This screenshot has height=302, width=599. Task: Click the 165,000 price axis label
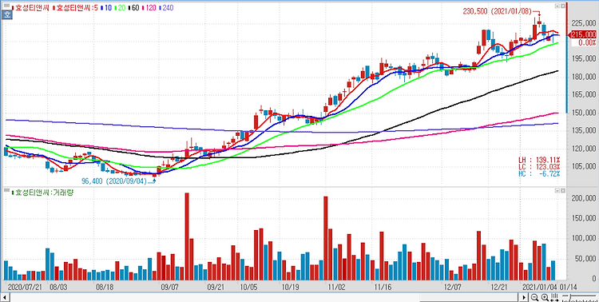click(x=583, y=94)
